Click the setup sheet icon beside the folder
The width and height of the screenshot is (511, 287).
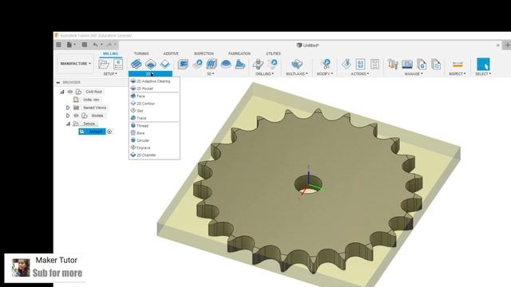point(118,64)
